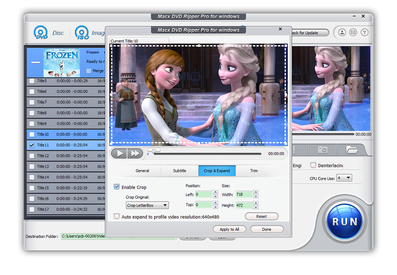The height and width of the screenshot is (275, 397).
Task: Open output folder icon in main window
Action: (351, 150)
